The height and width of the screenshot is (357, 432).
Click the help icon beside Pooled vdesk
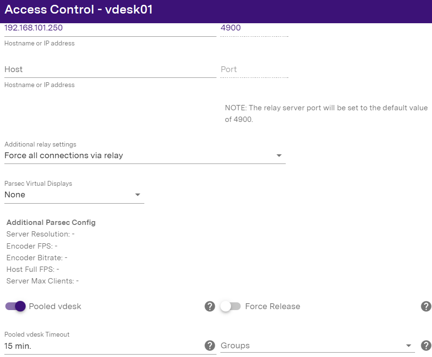point(210,306)
